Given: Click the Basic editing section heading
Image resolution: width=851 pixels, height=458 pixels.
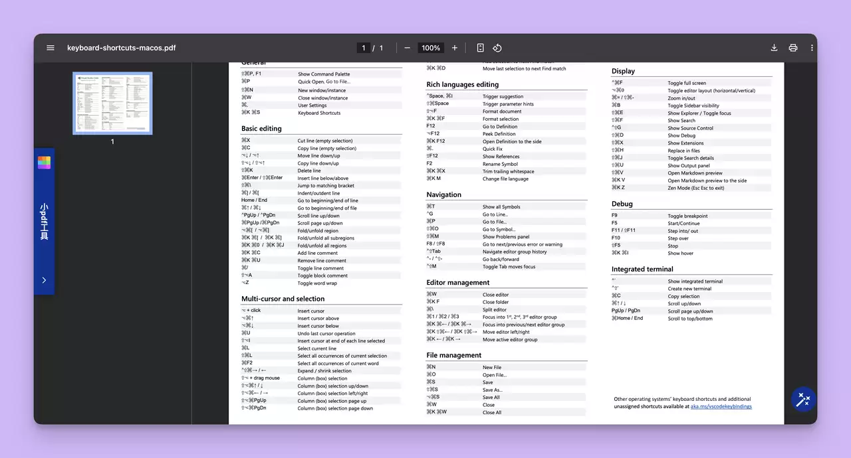Looking at the screenshot, I should point(261,129).
